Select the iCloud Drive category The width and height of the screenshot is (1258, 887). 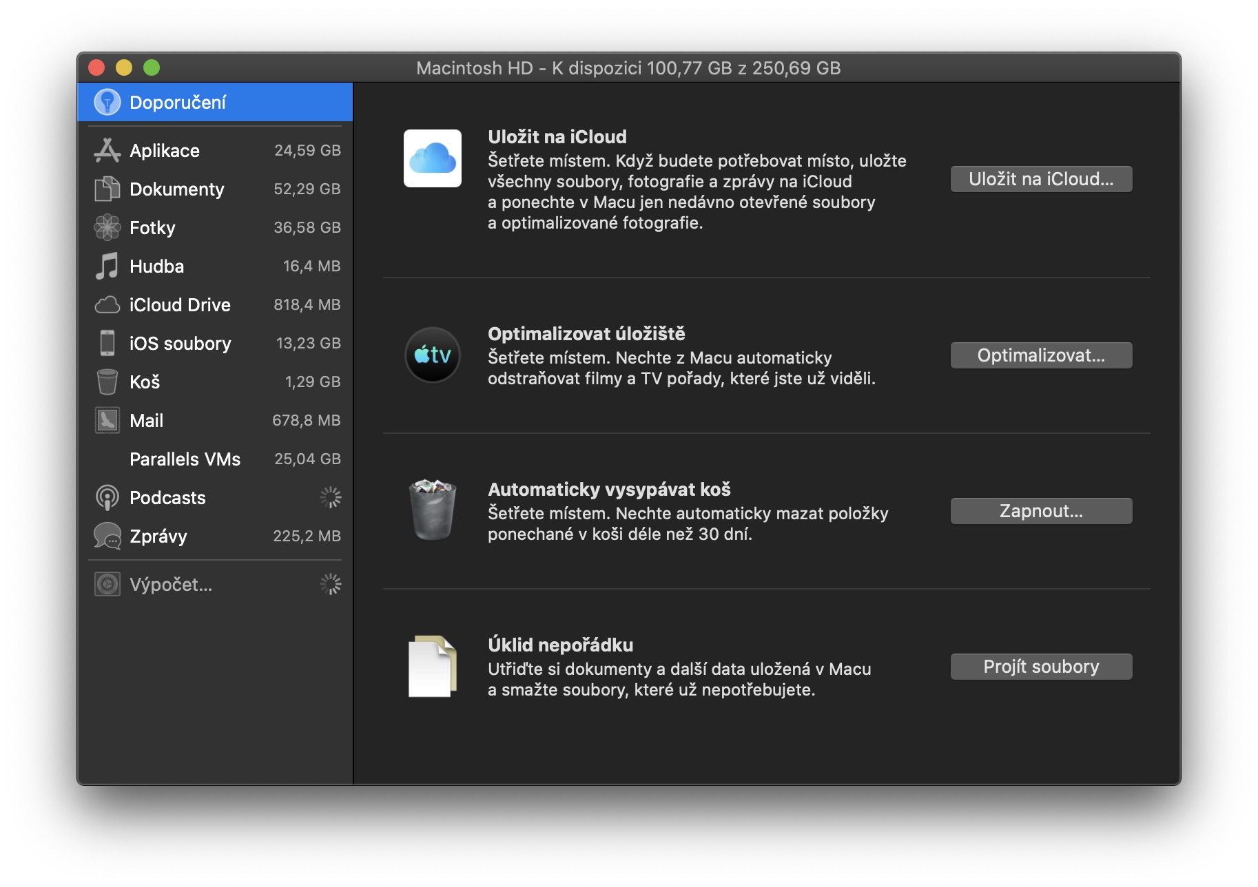click(215, 304)
